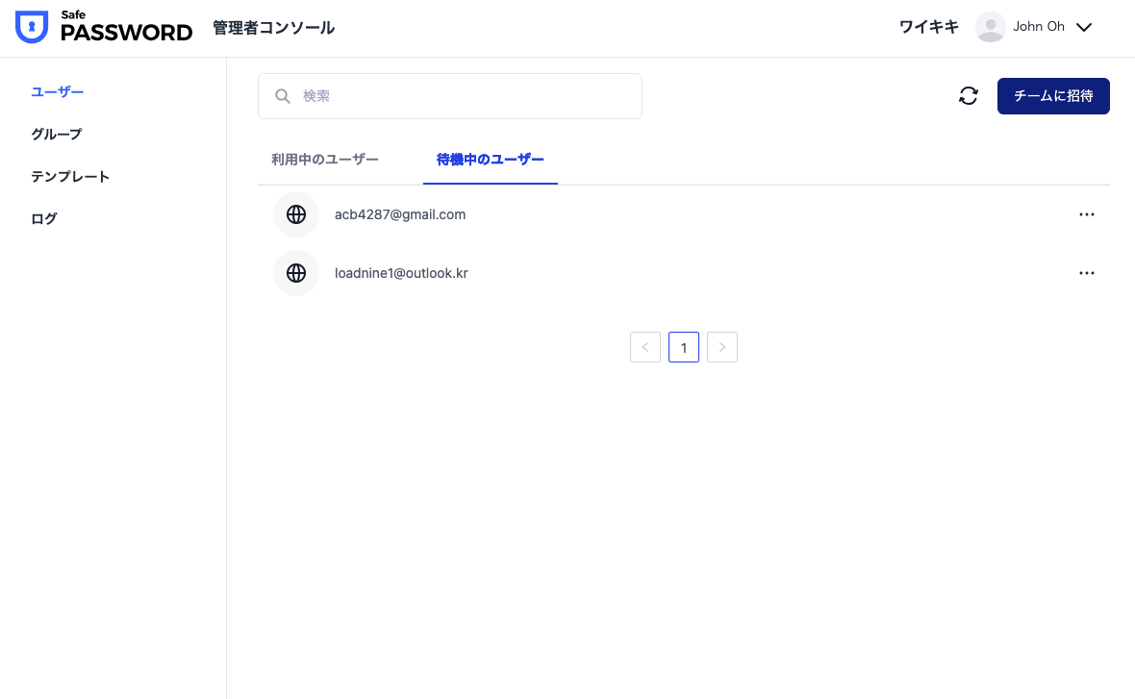This screenshot has height=699, width=1135.
Task: Open テンプレート in the sidebar
Action: point(70,177)
